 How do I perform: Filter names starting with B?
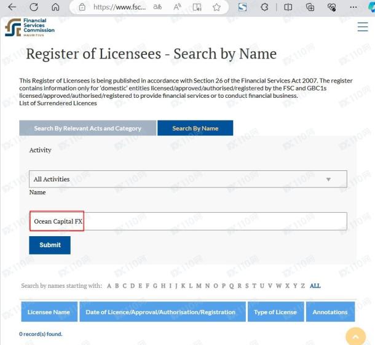117,286
